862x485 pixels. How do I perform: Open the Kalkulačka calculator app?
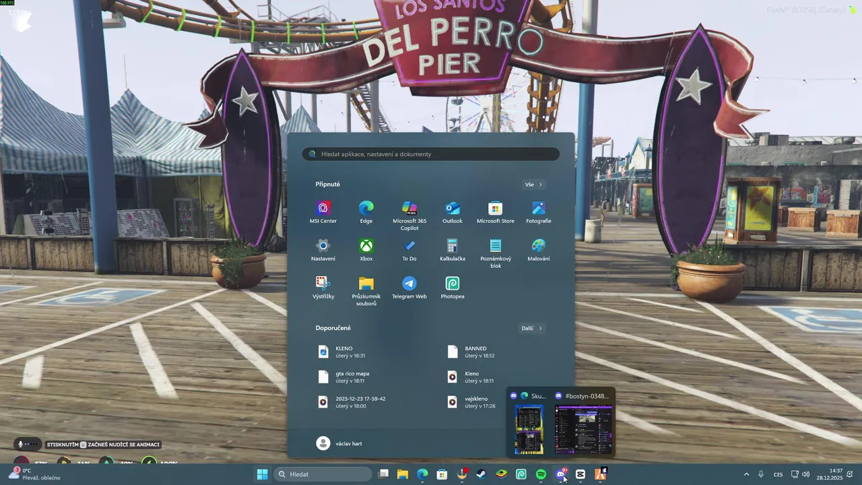click(453, 250)
